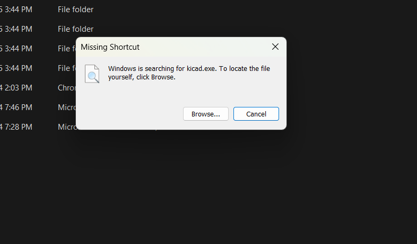417x244 pixels.
Task: Click the searching file magnifier icon
Action: (92, 74)
